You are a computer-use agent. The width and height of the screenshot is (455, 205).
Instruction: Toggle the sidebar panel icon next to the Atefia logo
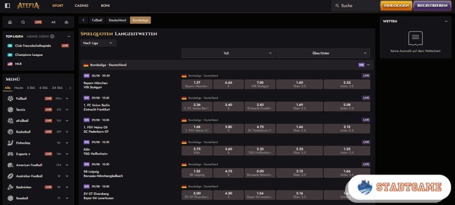[x=7, y=6]
